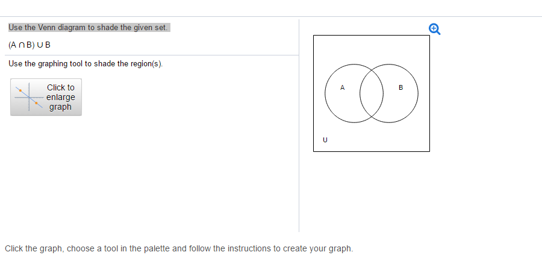The height and width of the screenshot is (255, 542).
Task: Click the bottom "Click the graph, choose a tool" instruction
Action: 179,248
